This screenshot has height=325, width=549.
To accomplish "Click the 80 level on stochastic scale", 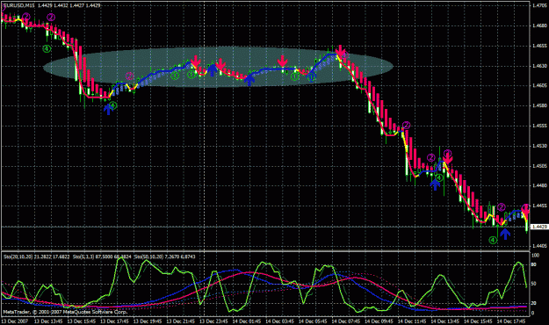I will [534, 264].
